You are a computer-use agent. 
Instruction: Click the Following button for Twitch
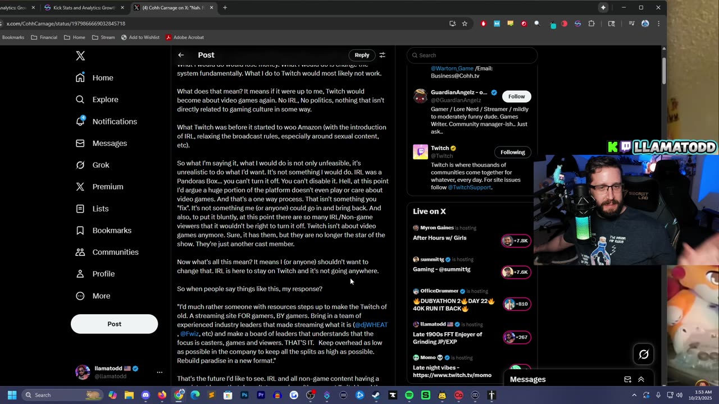coord(512,152)
